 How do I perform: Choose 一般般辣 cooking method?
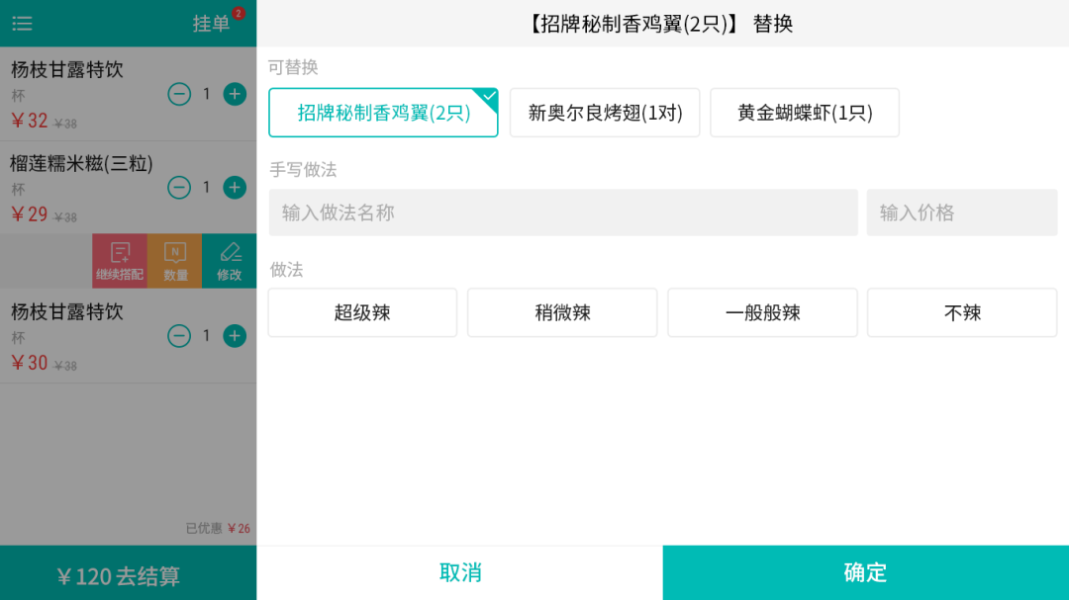coord(762,312)
